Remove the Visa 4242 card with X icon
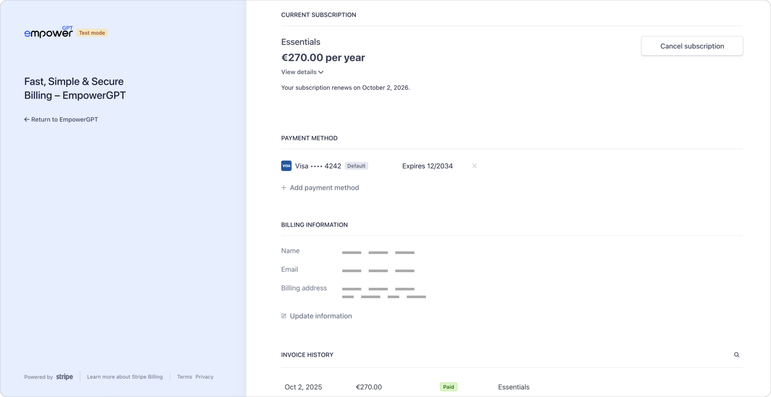 click(475, 166)
